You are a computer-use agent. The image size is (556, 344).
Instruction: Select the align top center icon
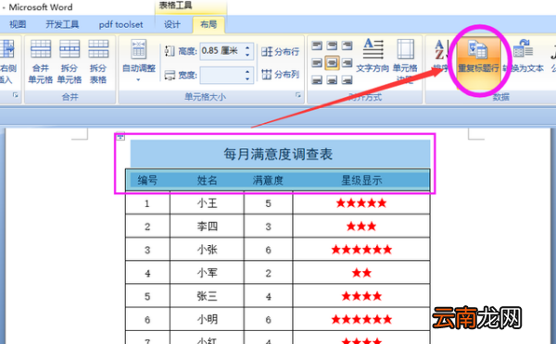tap(332, 45)
